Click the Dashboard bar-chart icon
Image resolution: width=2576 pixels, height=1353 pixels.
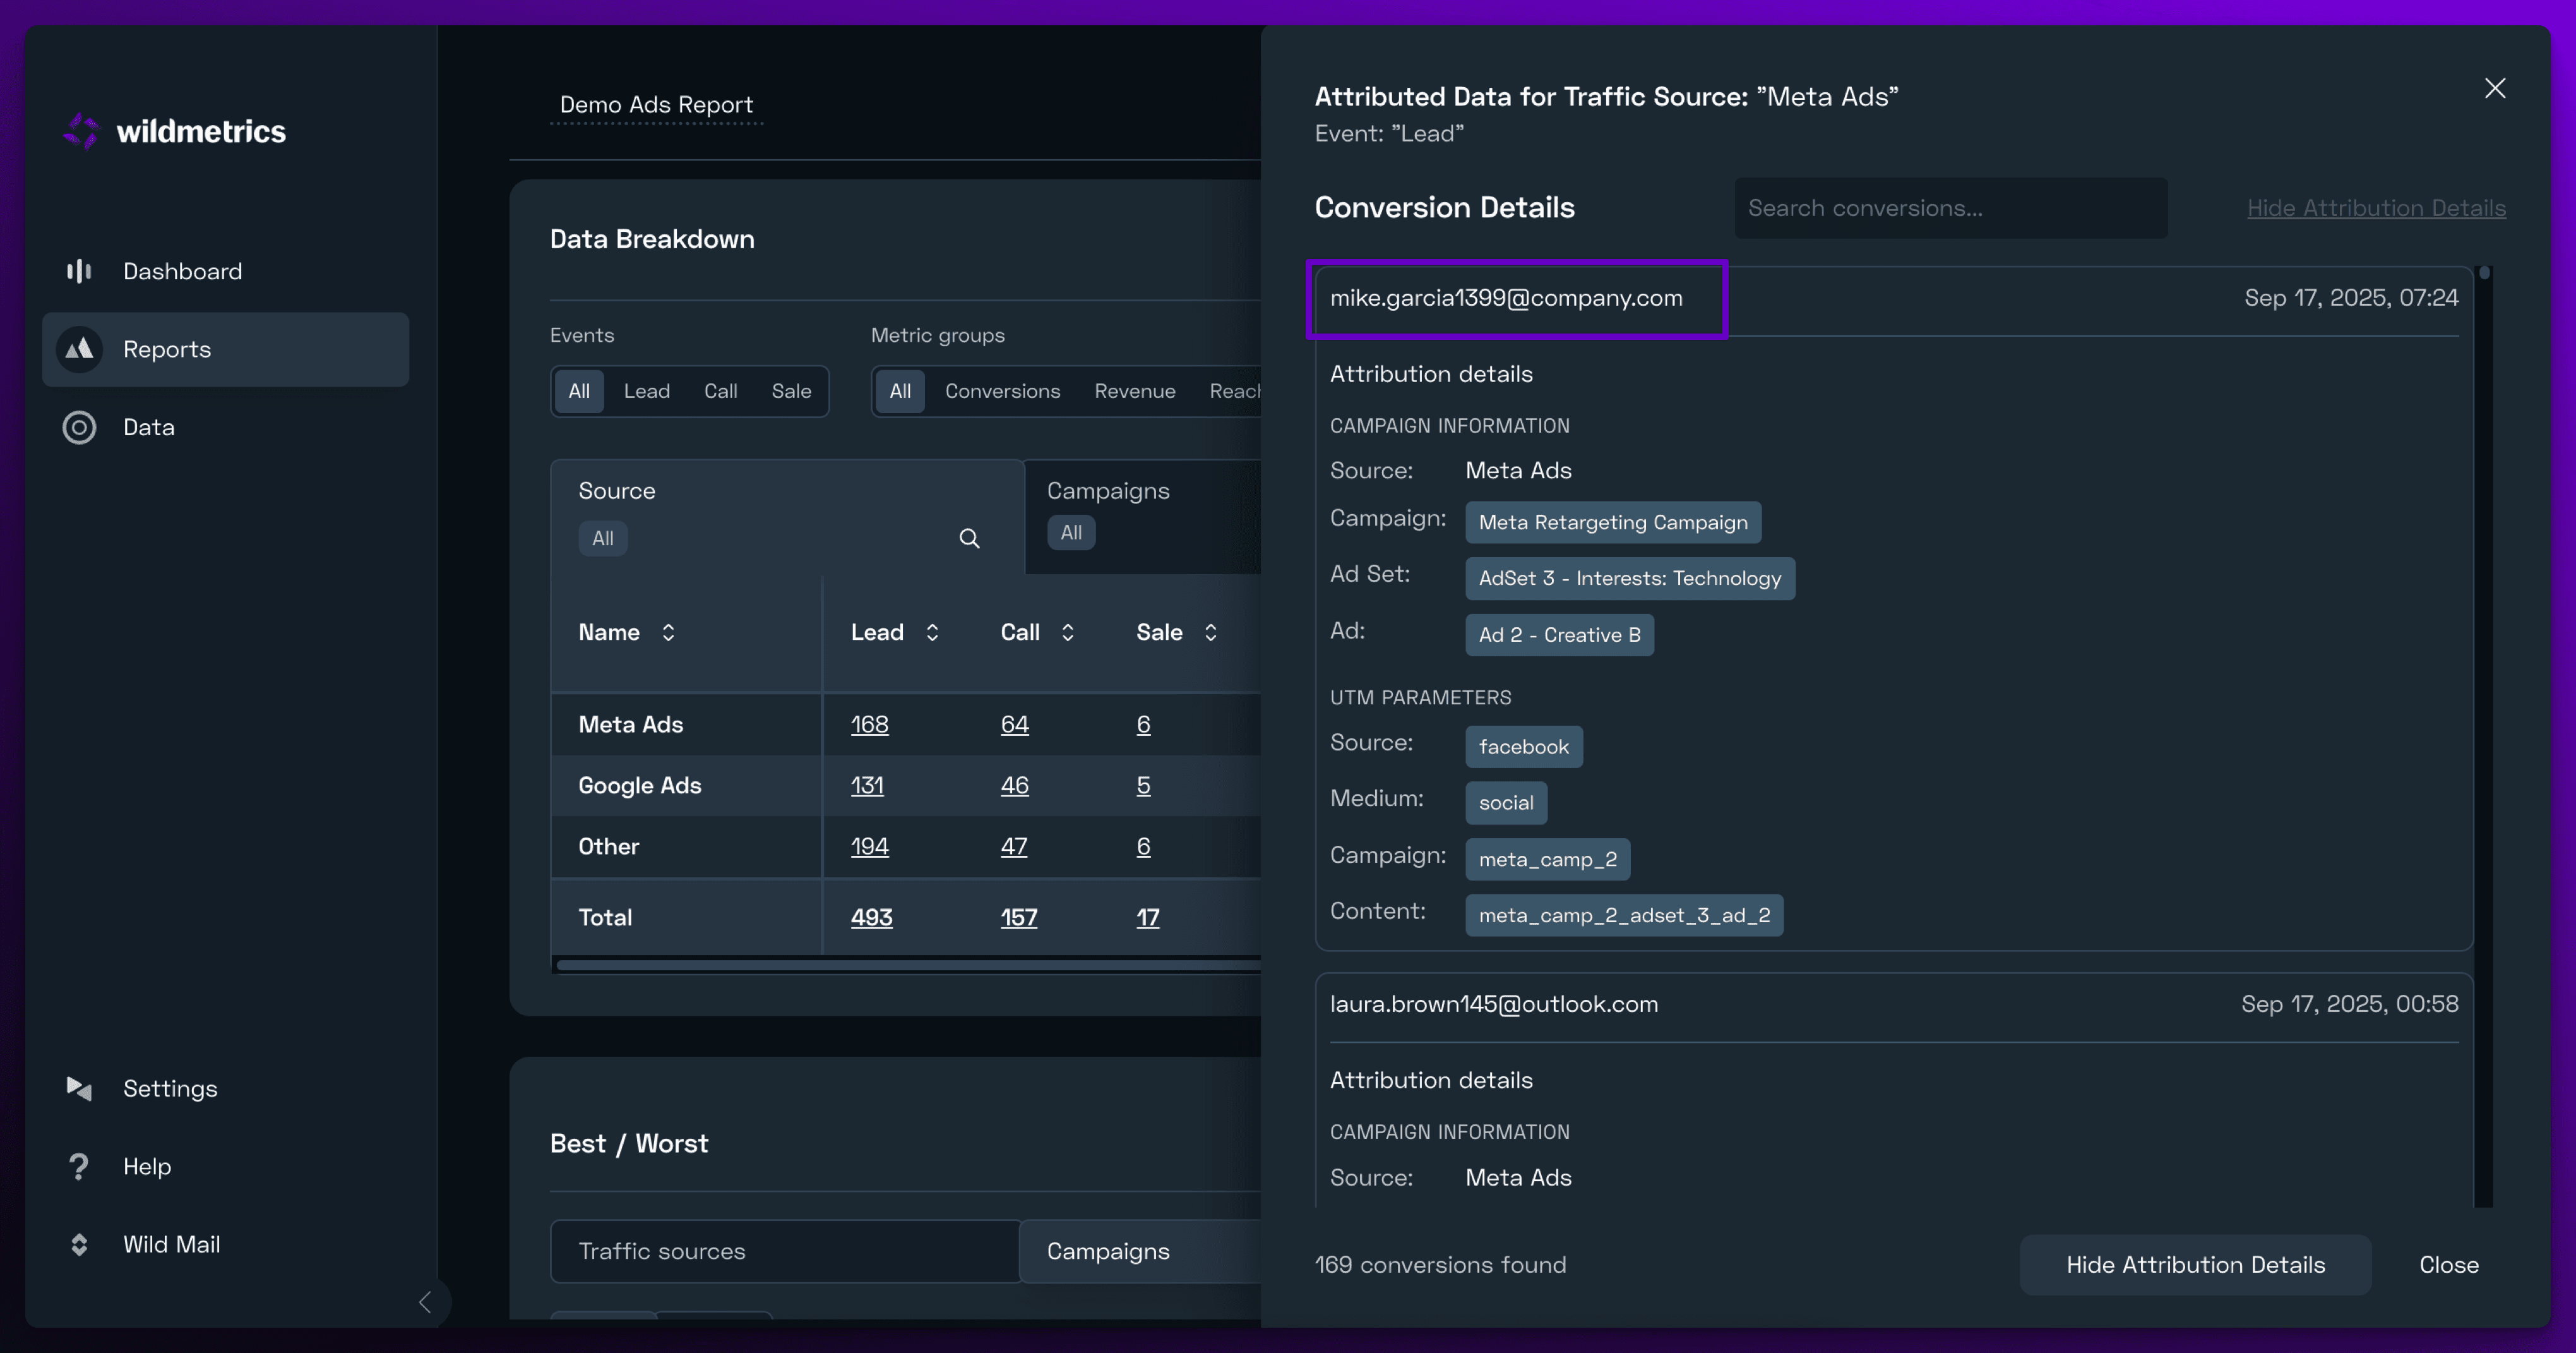[x=79, y=271]
